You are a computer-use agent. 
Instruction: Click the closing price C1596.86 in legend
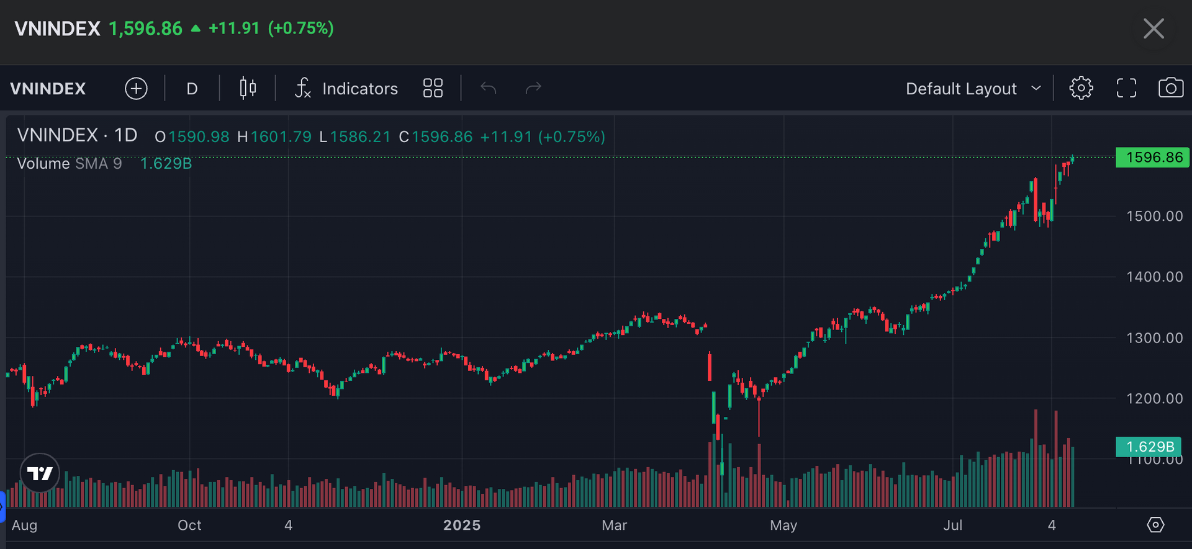(436, 137)
